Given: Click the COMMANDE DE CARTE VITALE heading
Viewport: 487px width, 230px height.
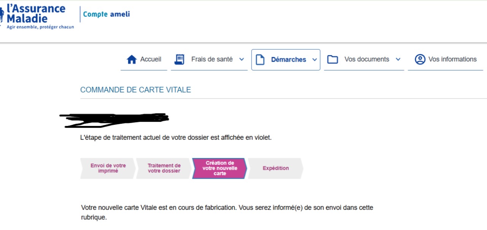Looking at the screenshot, I should [135, 90].
